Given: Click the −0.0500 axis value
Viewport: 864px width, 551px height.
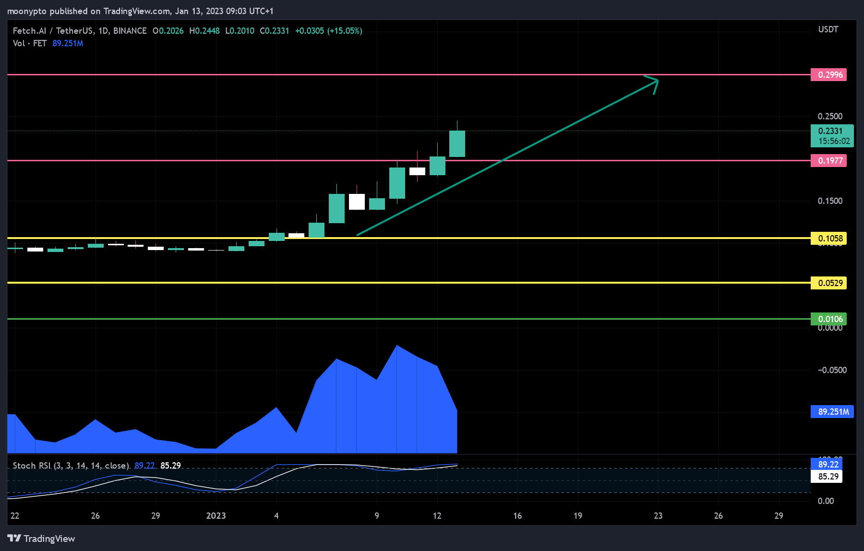Looking at the screenshot, I should (832, 370).
